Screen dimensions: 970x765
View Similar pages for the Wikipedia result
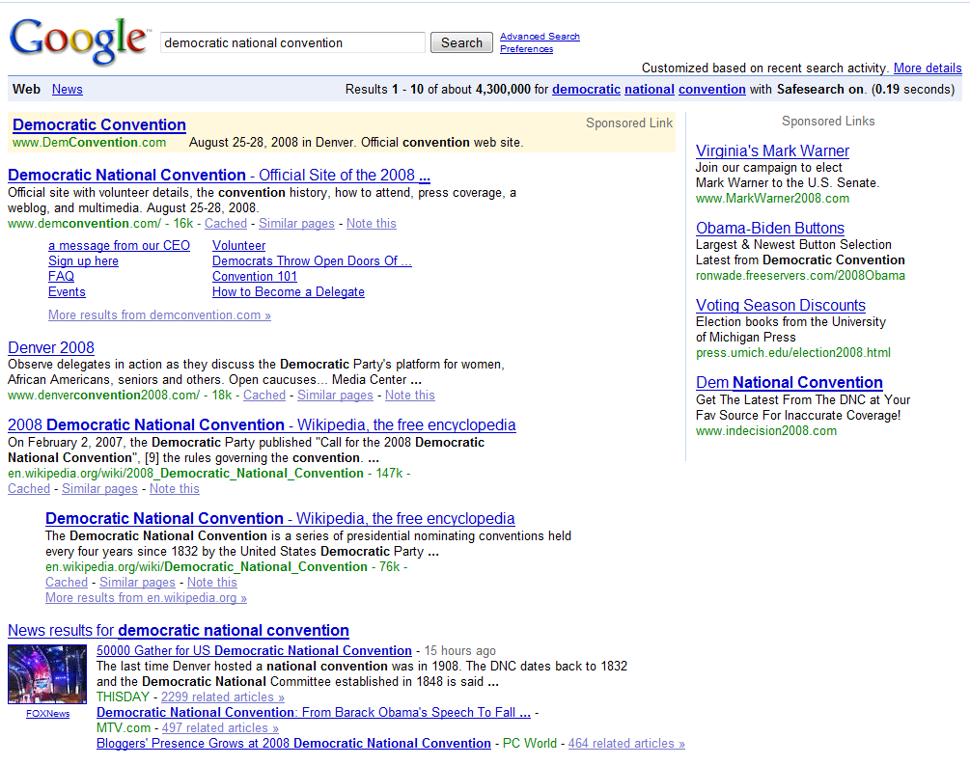[99, 488]
